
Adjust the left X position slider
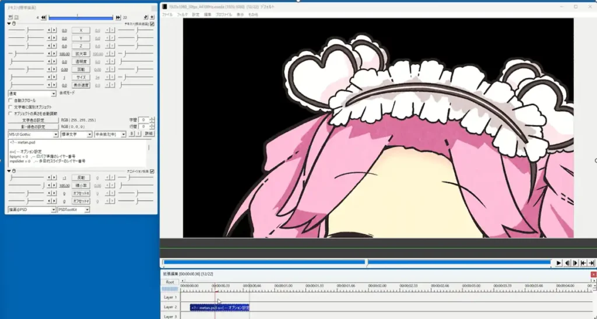tap(26, 30)
